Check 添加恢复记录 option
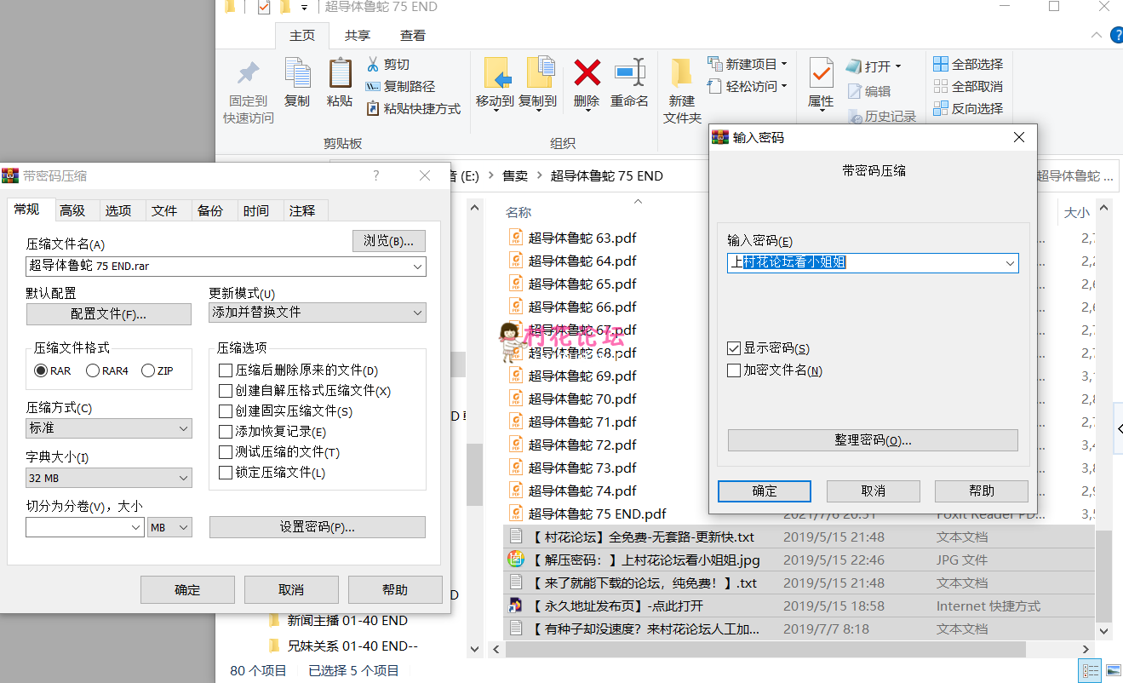Viewport: 1123px width, 683px height. coord(226,432)
